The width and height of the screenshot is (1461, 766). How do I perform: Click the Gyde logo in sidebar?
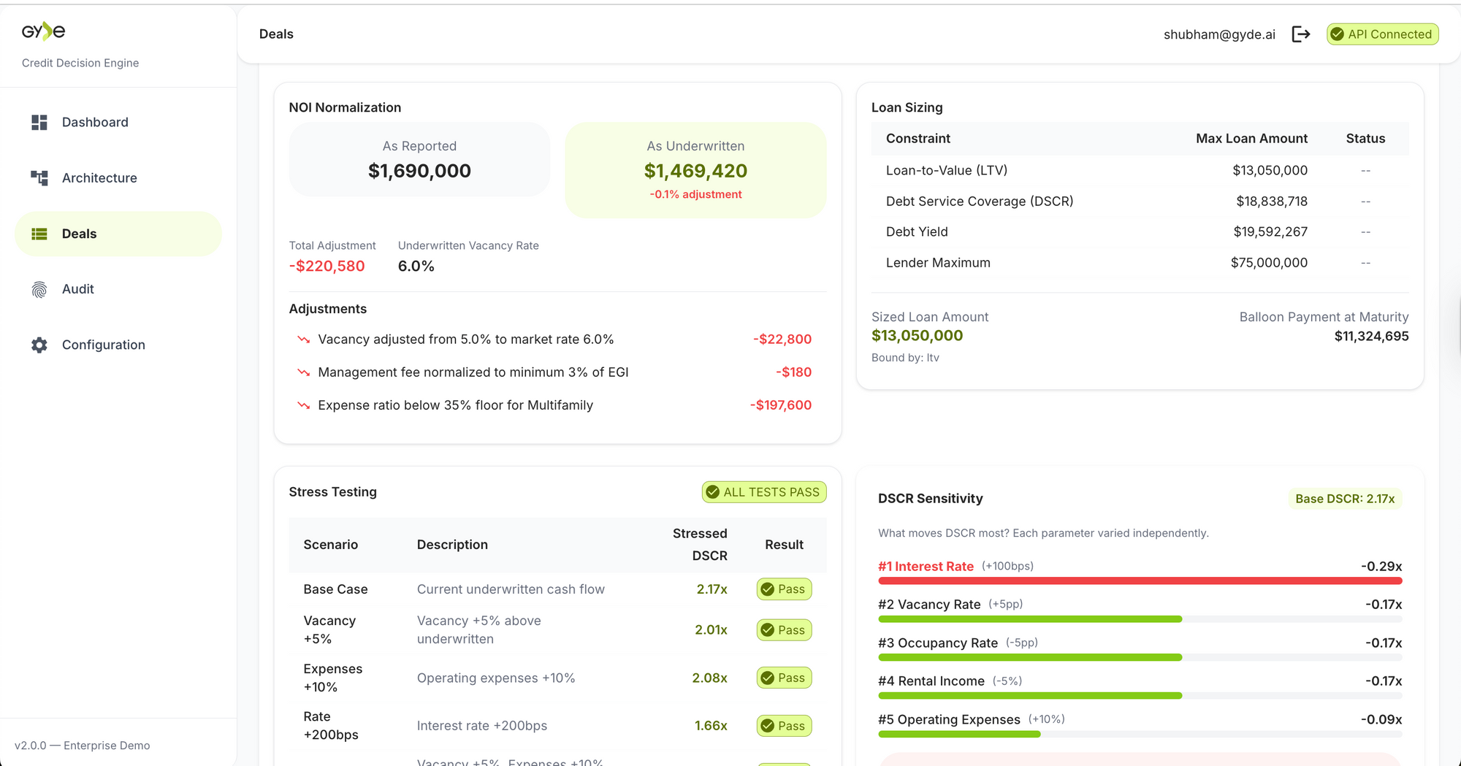[44, 31]
